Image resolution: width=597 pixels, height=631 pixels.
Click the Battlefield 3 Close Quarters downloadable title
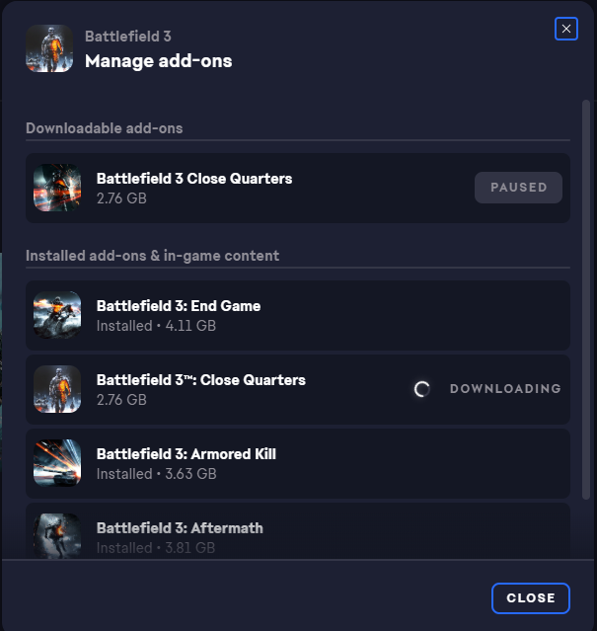194,179
